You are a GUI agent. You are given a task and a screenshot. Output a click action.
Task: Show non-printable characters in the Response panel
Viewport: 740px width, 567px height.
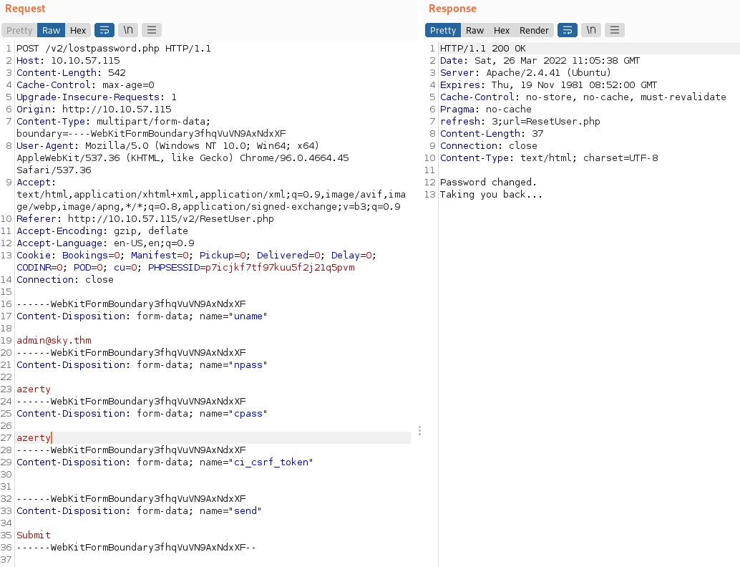pyautogui.click(x=591, y=30)
